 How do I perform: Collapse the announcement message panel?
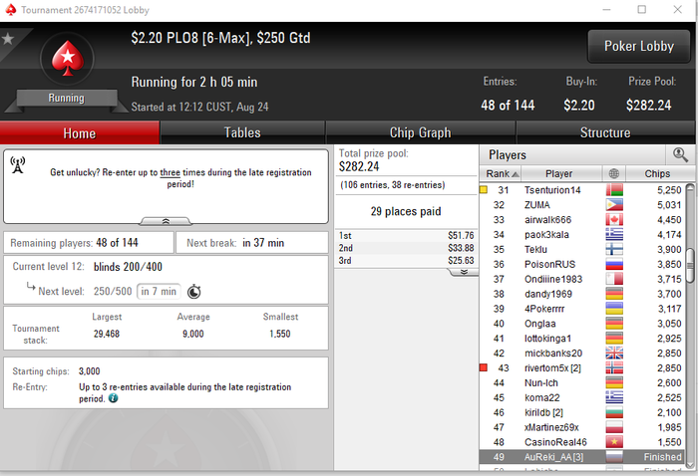pyautogui.click(x=166, y=221)
